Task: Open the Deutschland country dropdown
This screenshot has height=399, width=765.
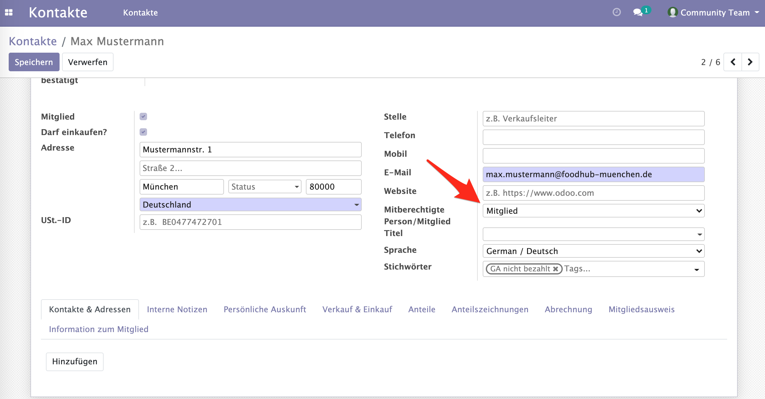Action: (x=250, y=204)
